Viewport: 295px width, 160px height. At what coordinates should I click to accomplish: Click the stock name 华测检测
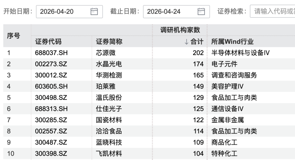click(109, 75)
